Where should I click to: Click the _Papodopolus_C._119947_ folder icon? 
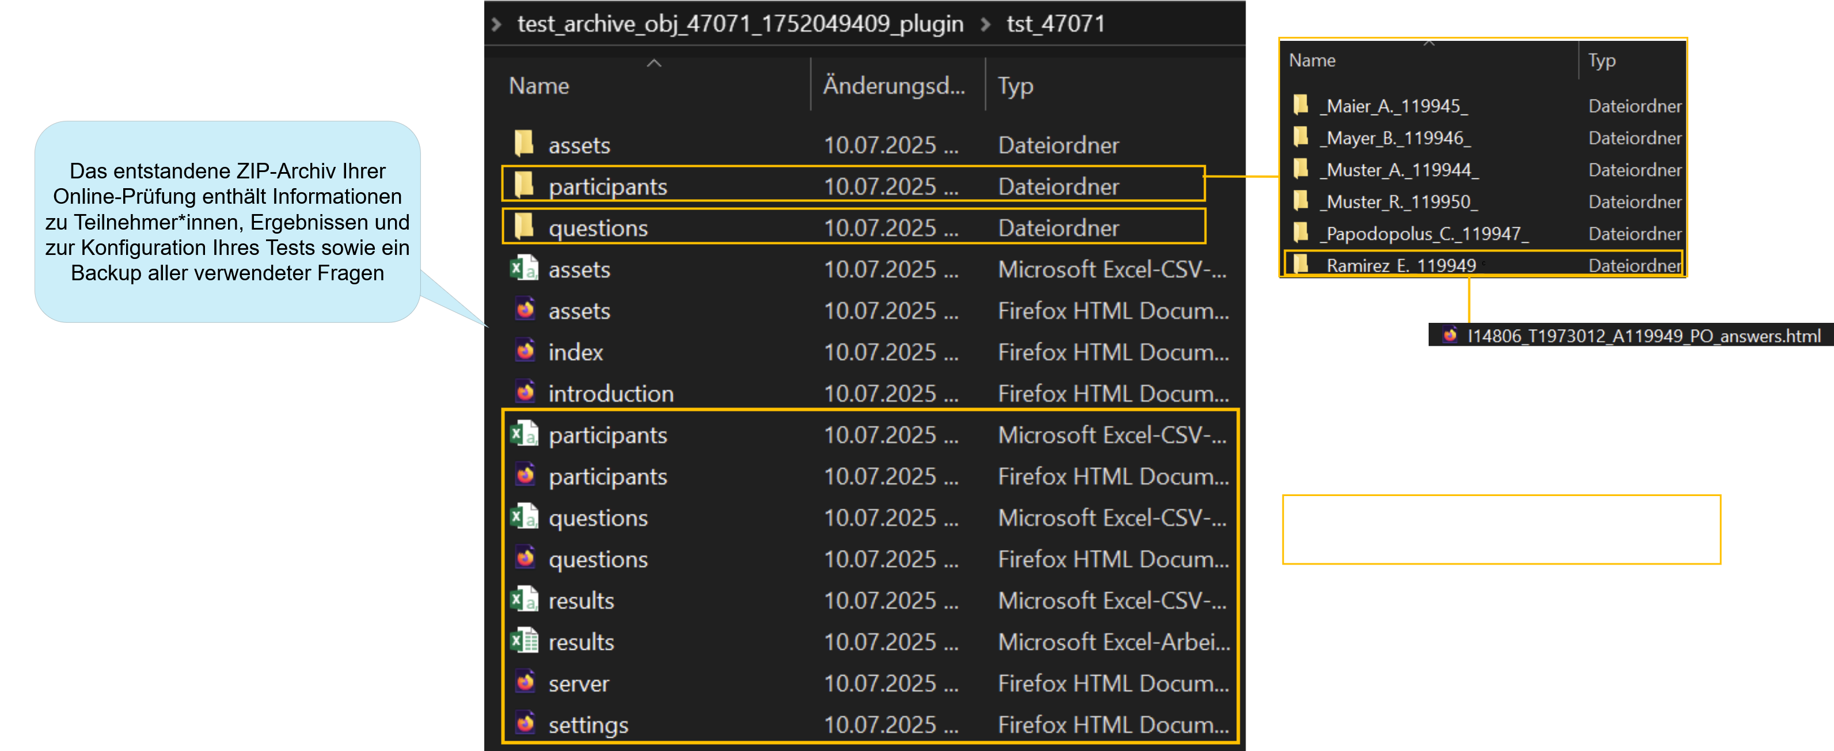click(x=1301, y=232)
